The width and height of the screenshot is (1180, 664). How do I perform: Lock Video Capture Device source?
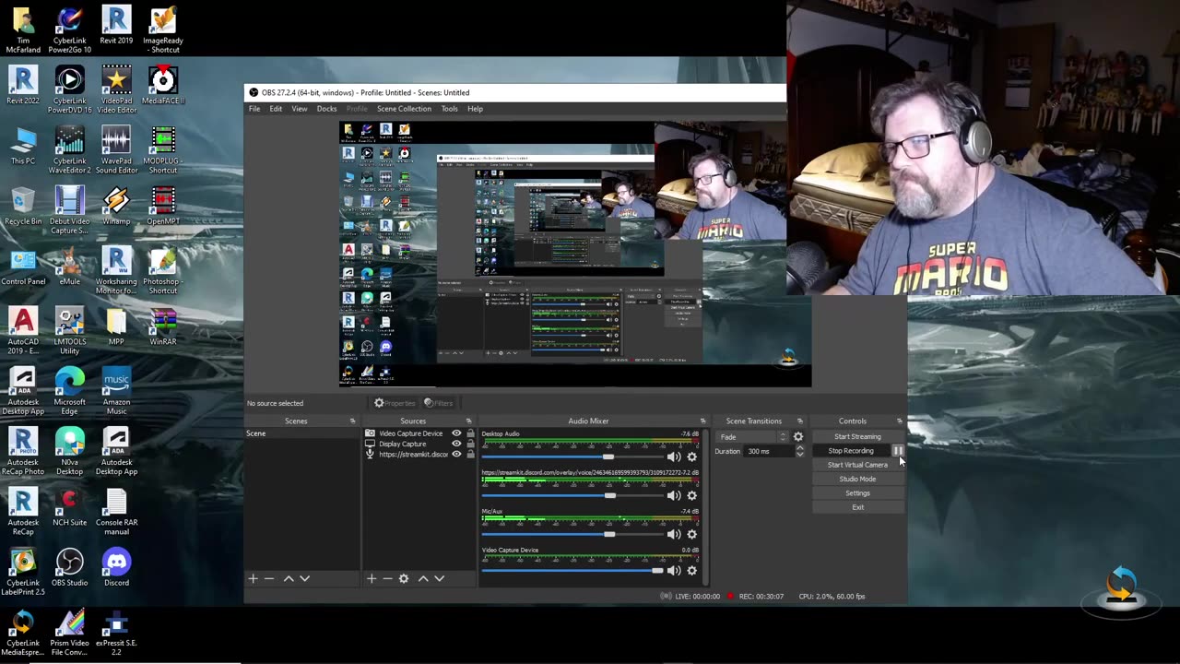coord(470,433)
